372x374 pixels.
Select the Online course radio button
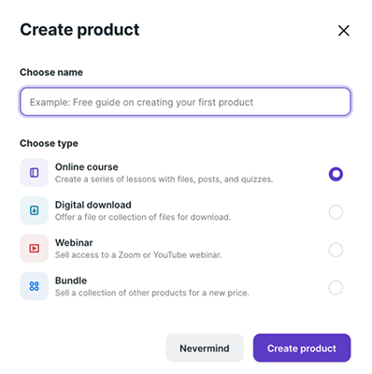coord(336,174)
